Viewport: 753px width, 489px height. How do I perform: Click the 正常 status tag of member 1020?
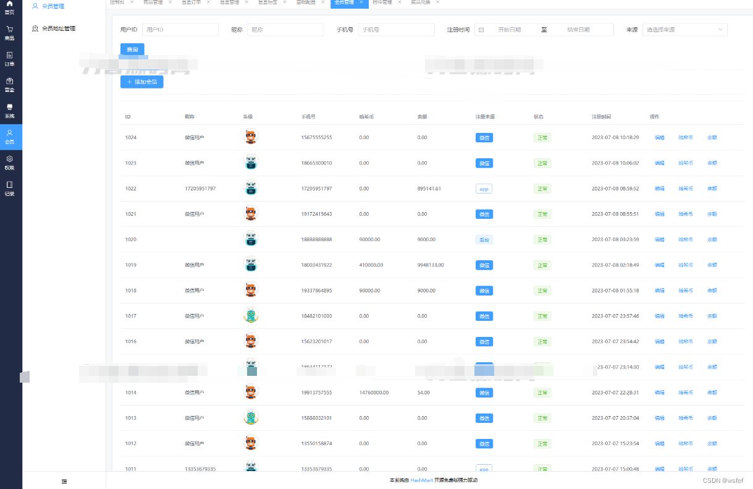[542, 239]
